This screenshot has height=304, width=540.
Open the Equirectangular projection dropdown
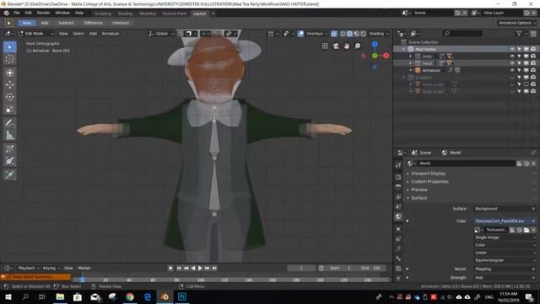(505, 260)
